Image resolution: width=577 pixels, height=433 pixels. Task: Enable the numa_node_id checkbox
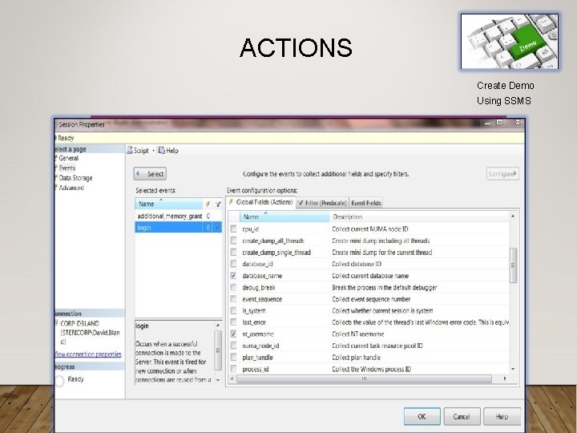pos(233,346)
